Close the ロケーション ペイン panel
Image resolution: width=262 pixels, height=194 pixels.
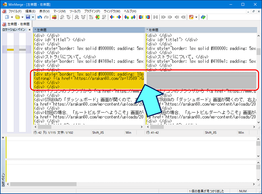click(29, 30)
